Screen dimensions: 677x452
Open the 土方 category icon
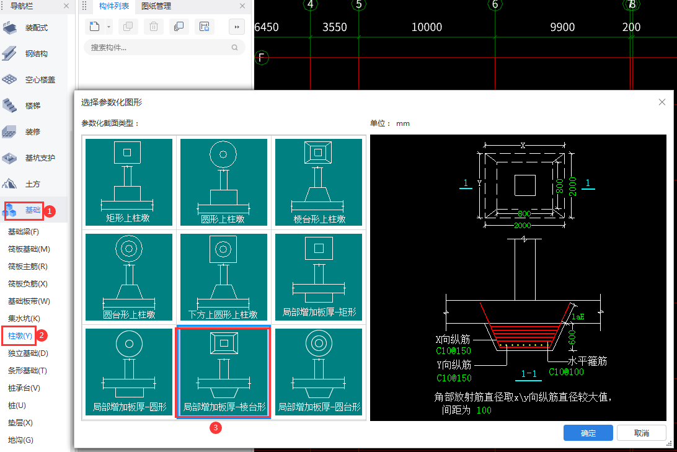tap(9, 184)
